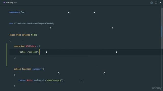This screenshot has height=91, width=163.
Task: Click the 'namespace' keyword
Action: tap(15, 12)
